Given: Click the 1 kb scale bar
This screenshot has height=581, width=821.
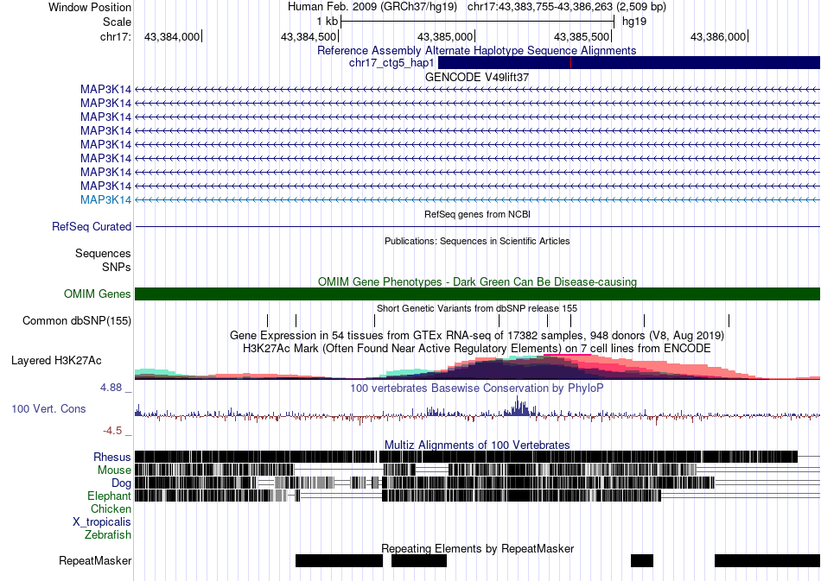Looking at the screenshot, I should coord(477,22).
